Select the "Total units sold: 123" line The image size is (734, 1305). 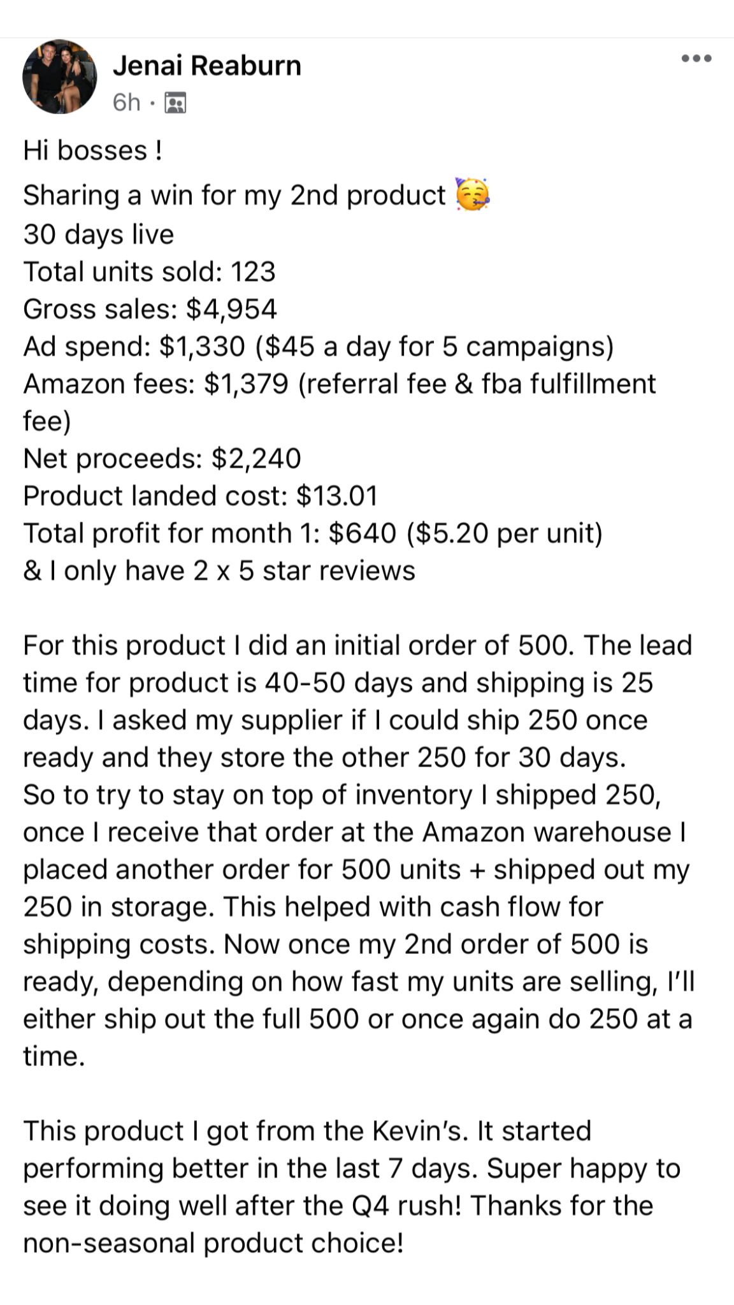click(149, 271)
